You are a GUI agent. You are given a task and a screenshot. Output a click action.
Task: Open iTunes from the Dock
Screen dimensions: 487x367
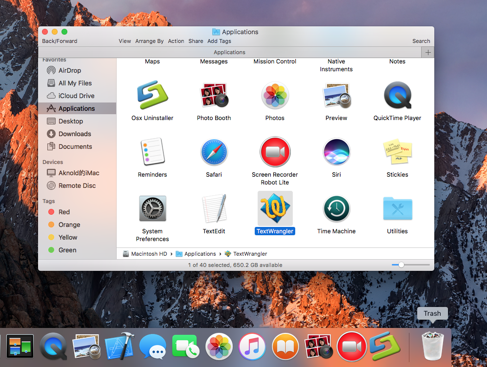coord(252,346)
